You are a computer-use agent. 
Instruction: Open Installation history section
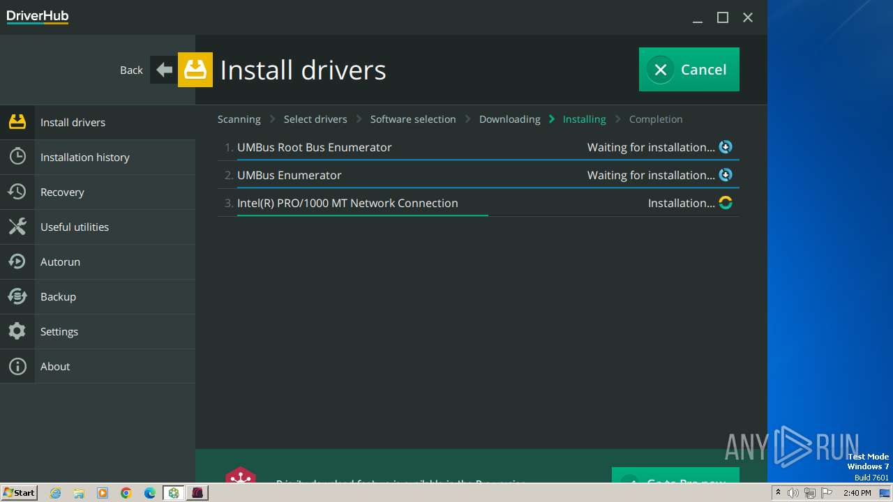[98, 157]
